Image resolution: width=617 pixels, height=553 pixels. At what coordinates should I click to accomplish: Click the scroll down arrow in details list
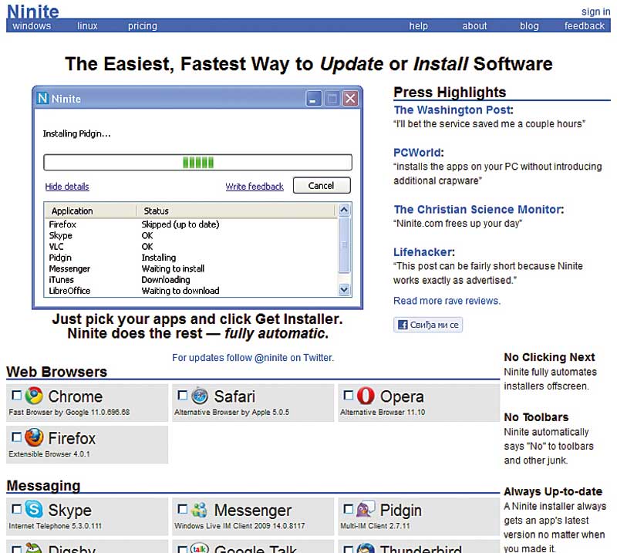tap(344, 290)
